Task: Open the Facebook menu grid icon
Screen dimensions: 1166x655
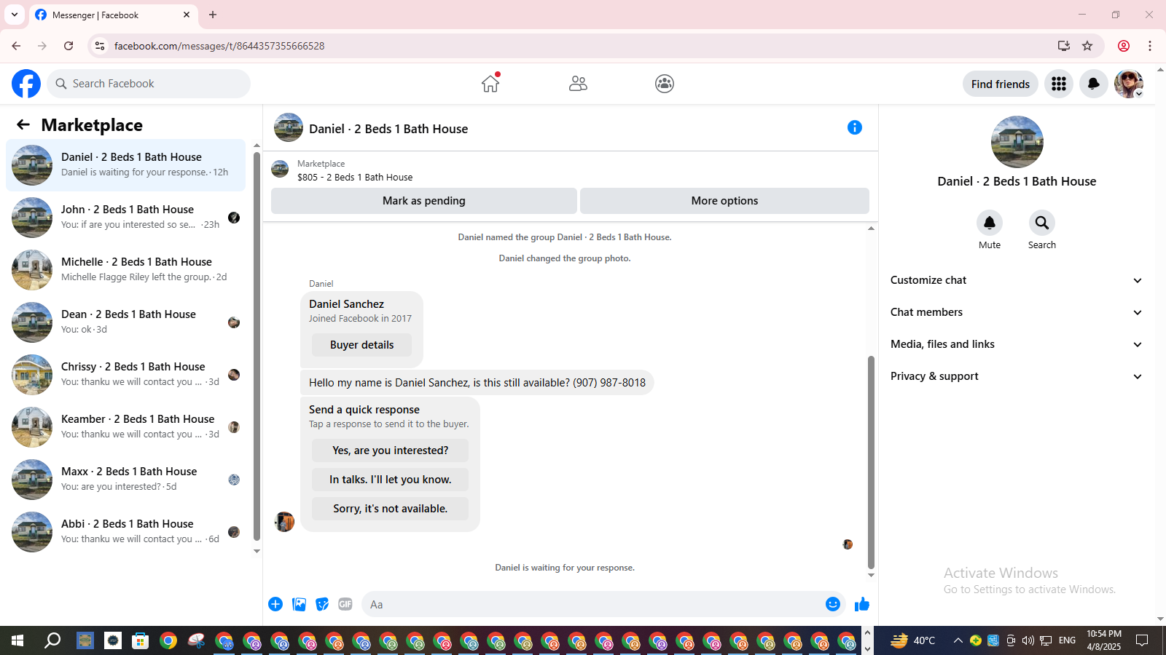Action: point(1059,84)
